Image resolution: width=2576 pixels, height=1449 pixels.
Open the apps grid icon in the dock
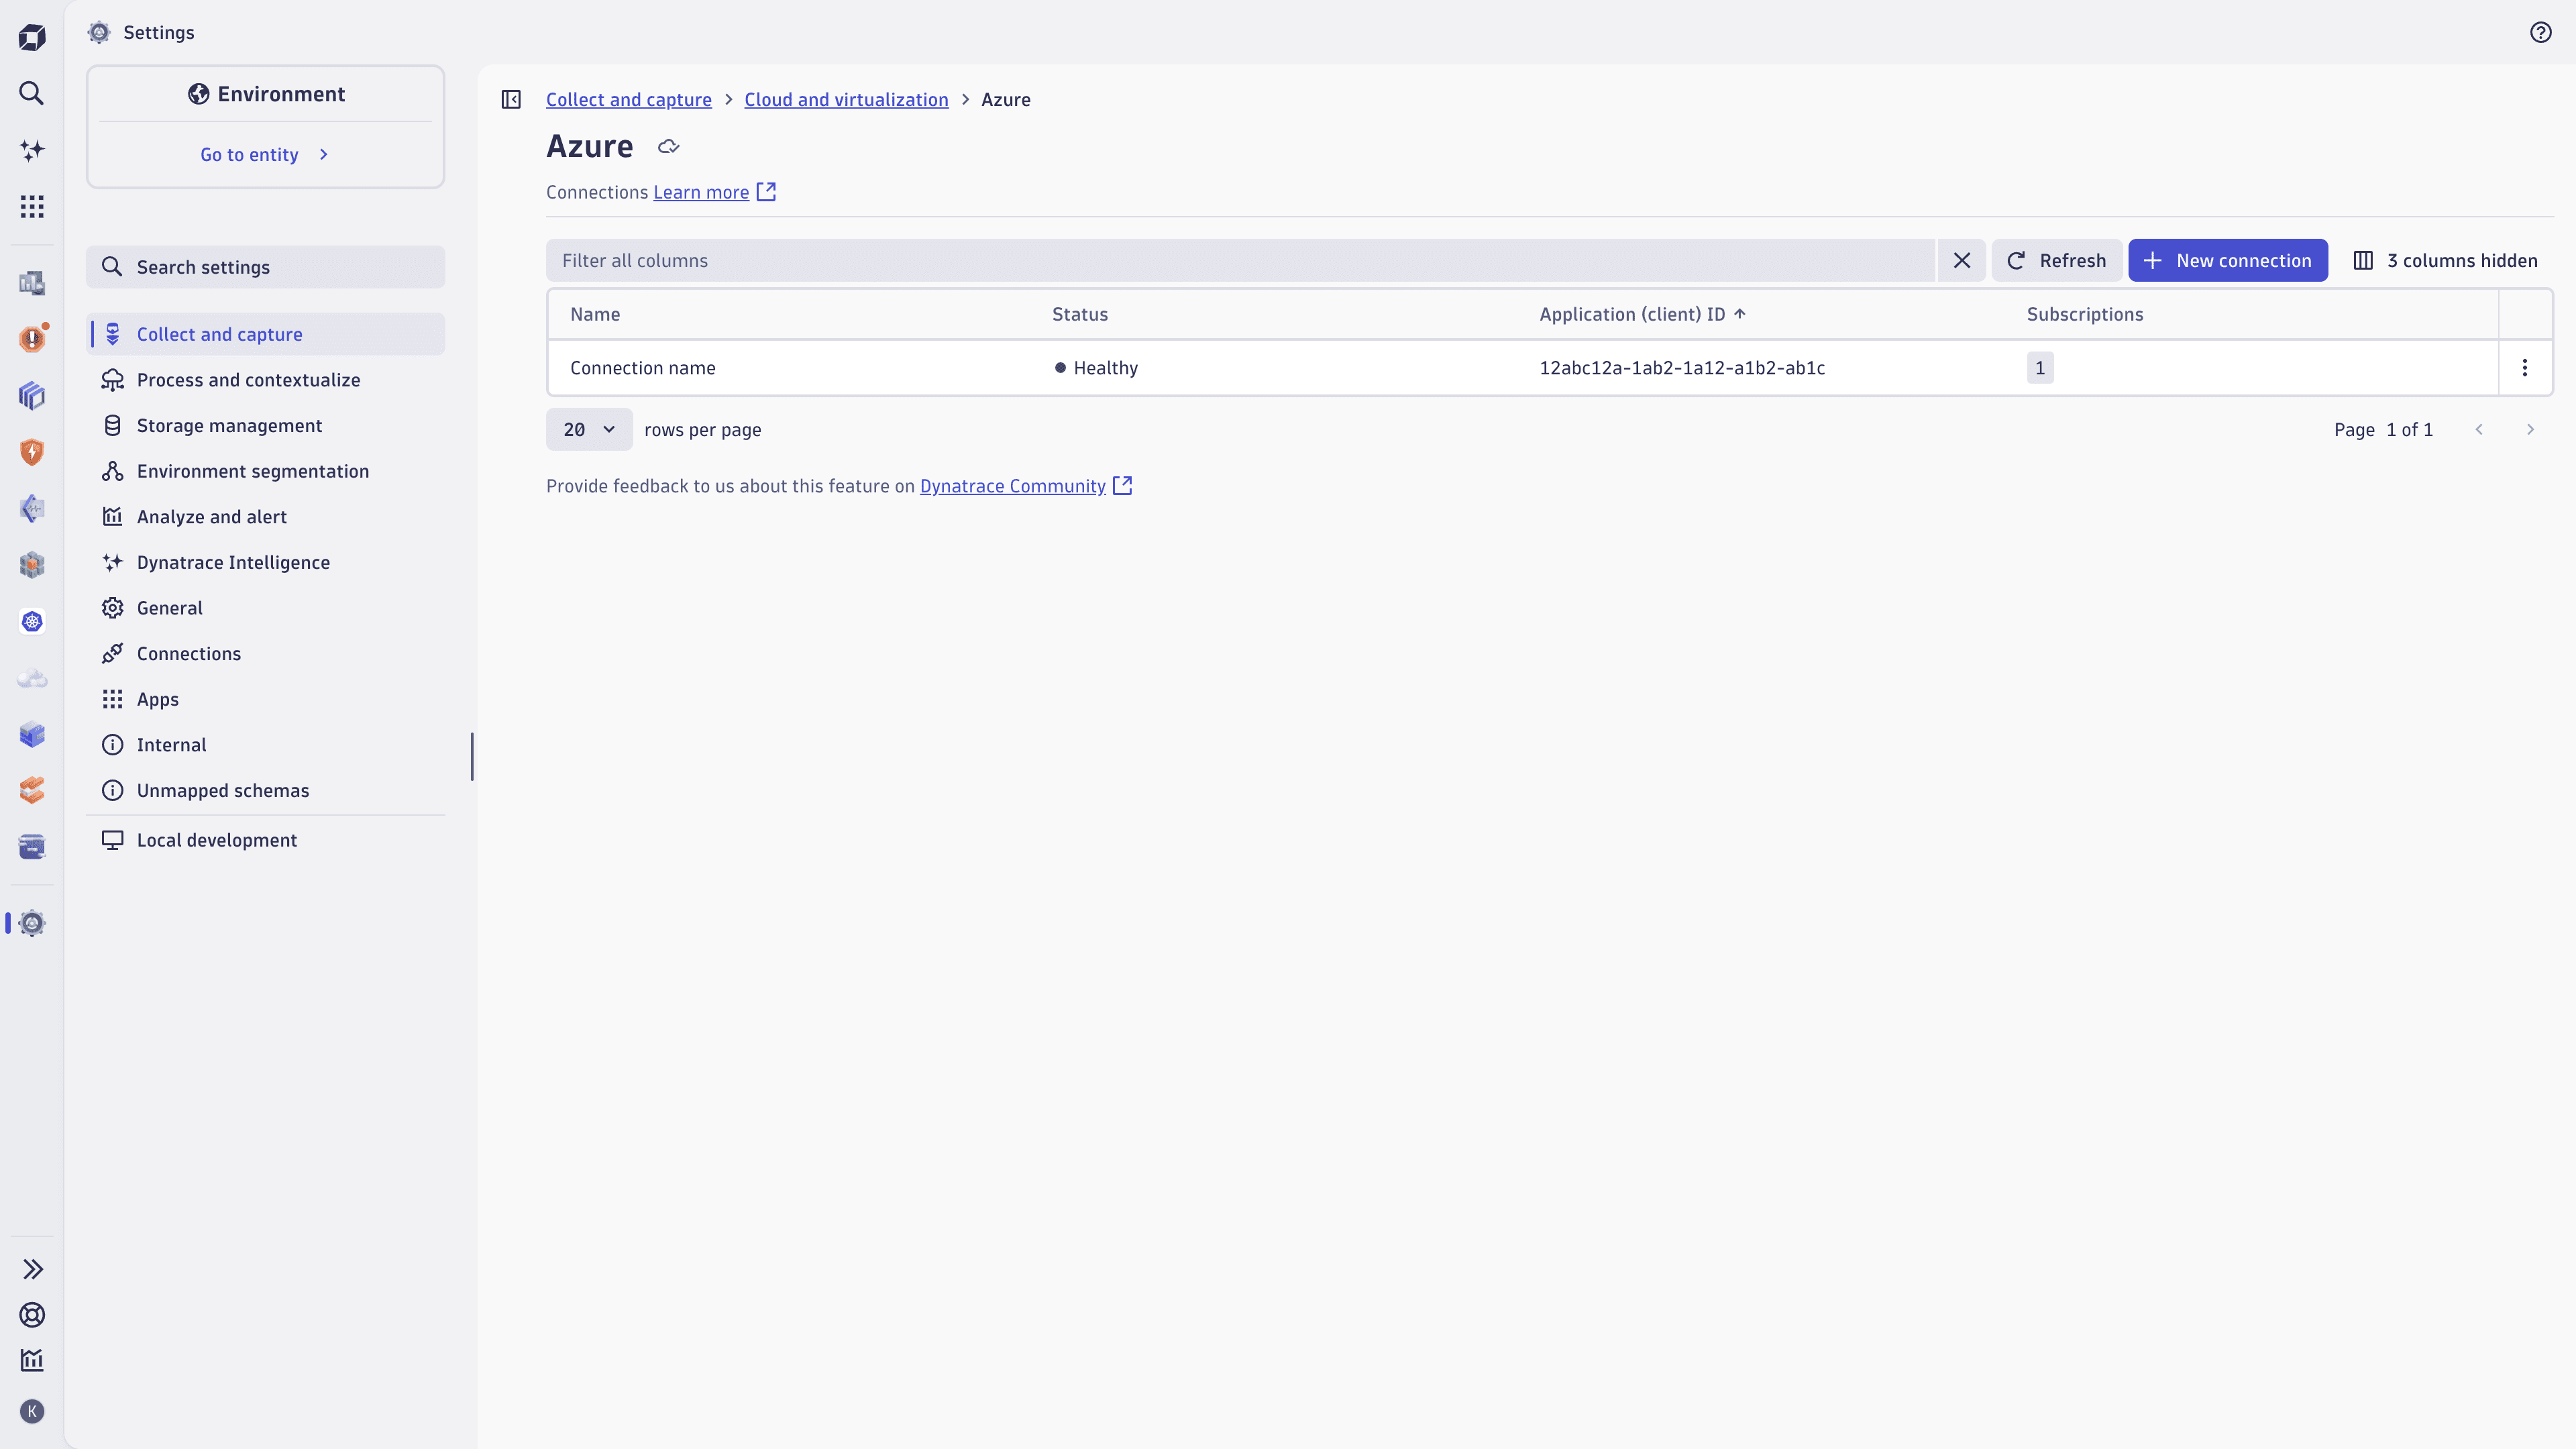pos(32,207)
